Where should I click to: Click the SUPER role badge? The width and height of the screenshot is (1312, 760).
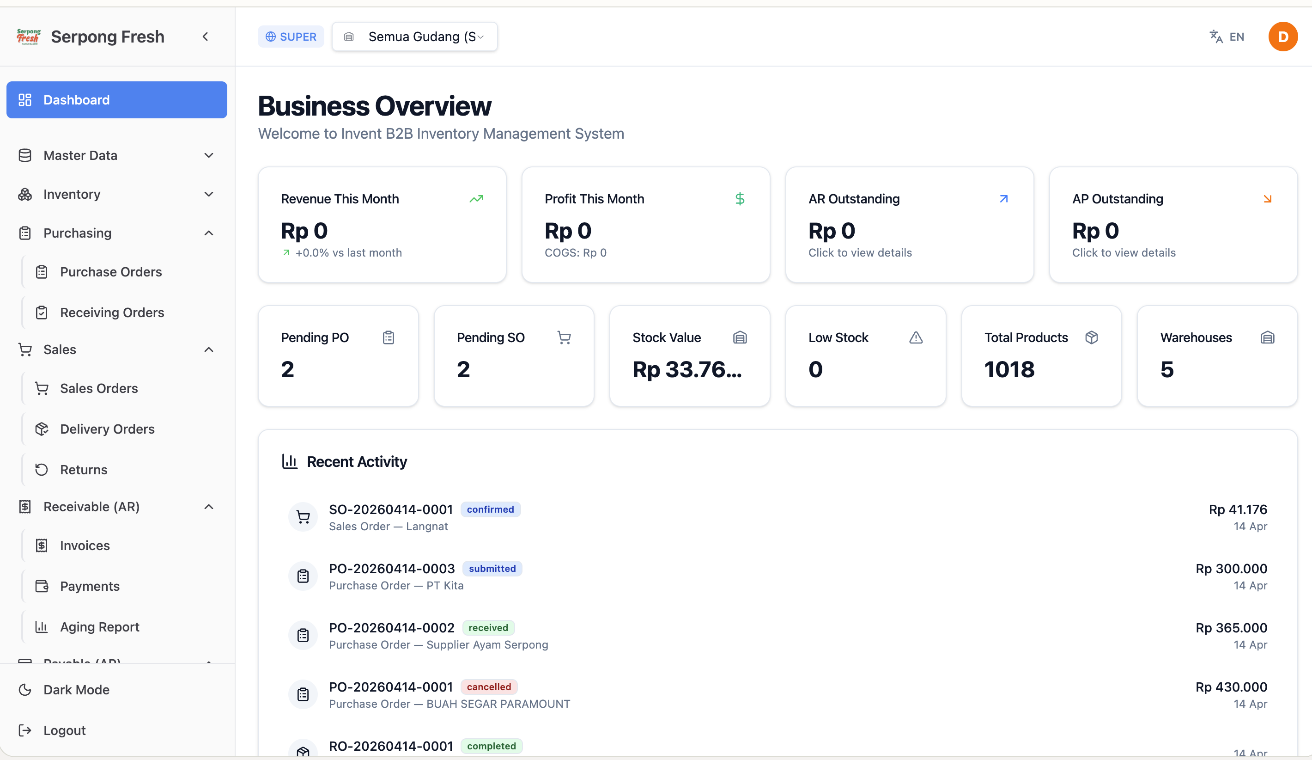(291, 37)
